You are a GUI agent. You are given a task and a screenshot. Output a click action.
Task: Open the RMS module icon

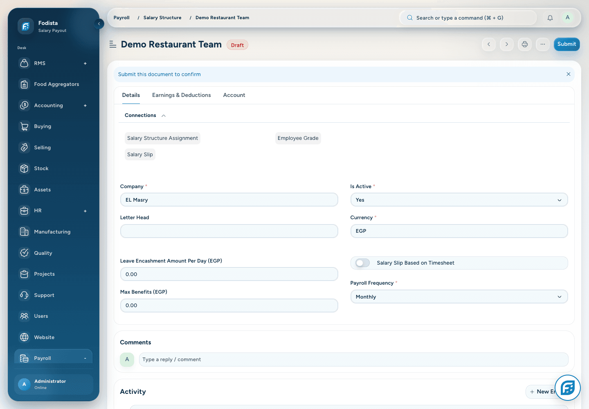point(25,63)
